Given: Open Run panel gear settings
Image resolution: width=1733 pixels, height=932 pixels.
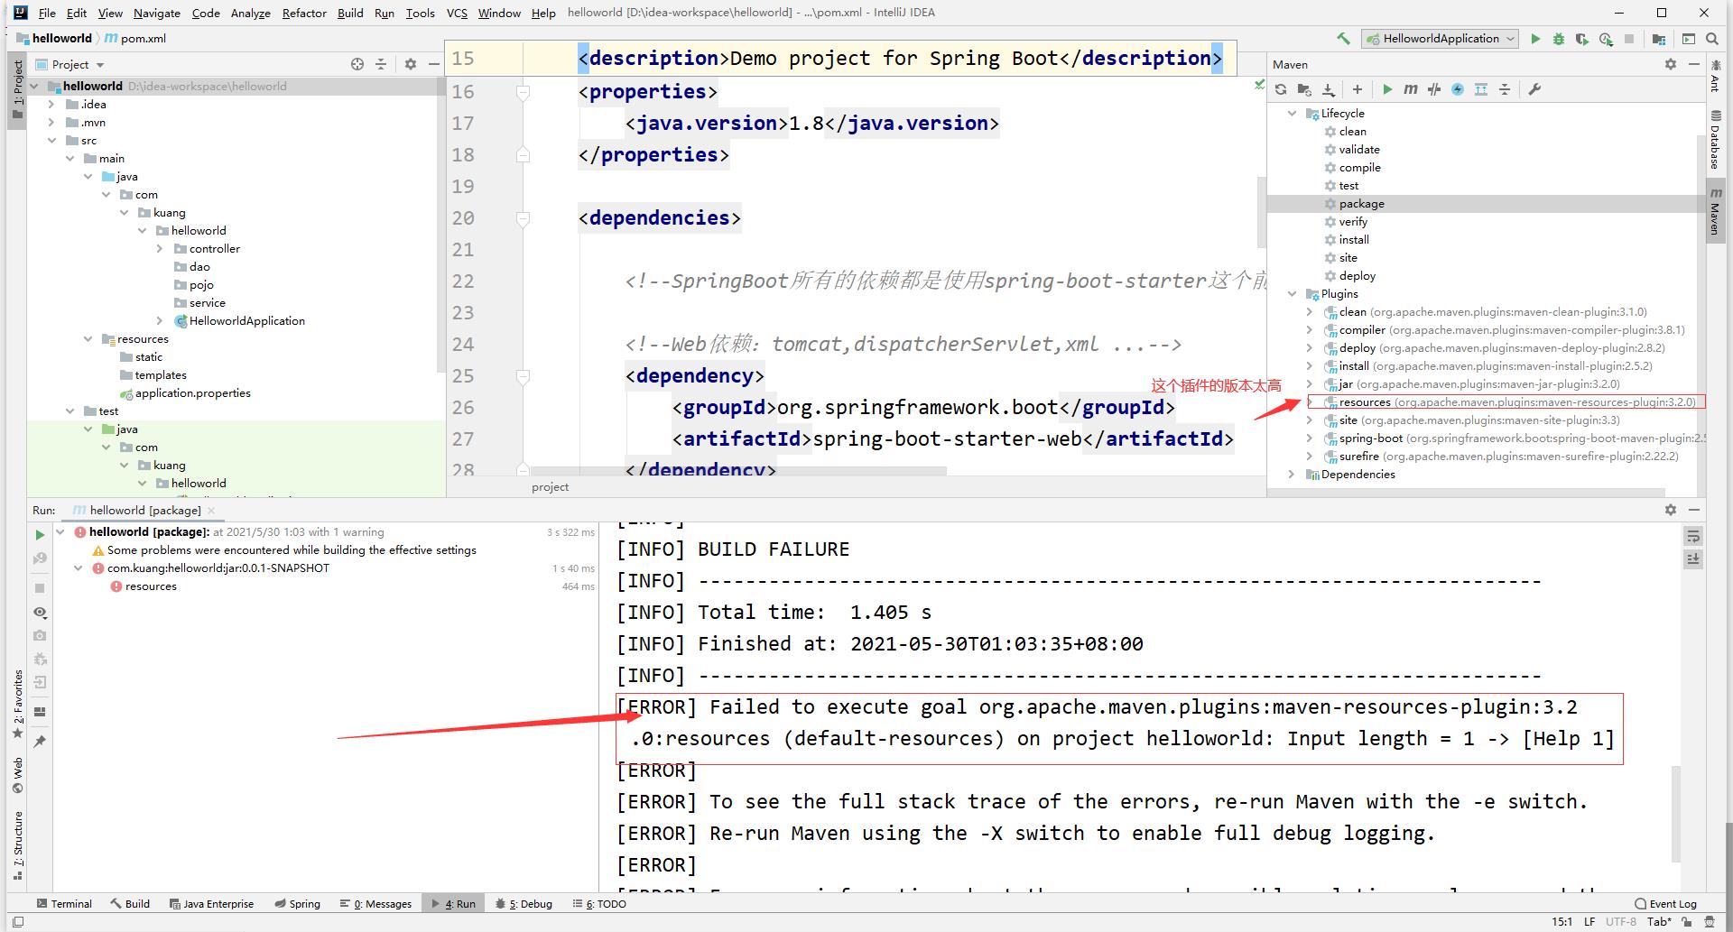Looking at the screenshot, I should point(1671,510).
